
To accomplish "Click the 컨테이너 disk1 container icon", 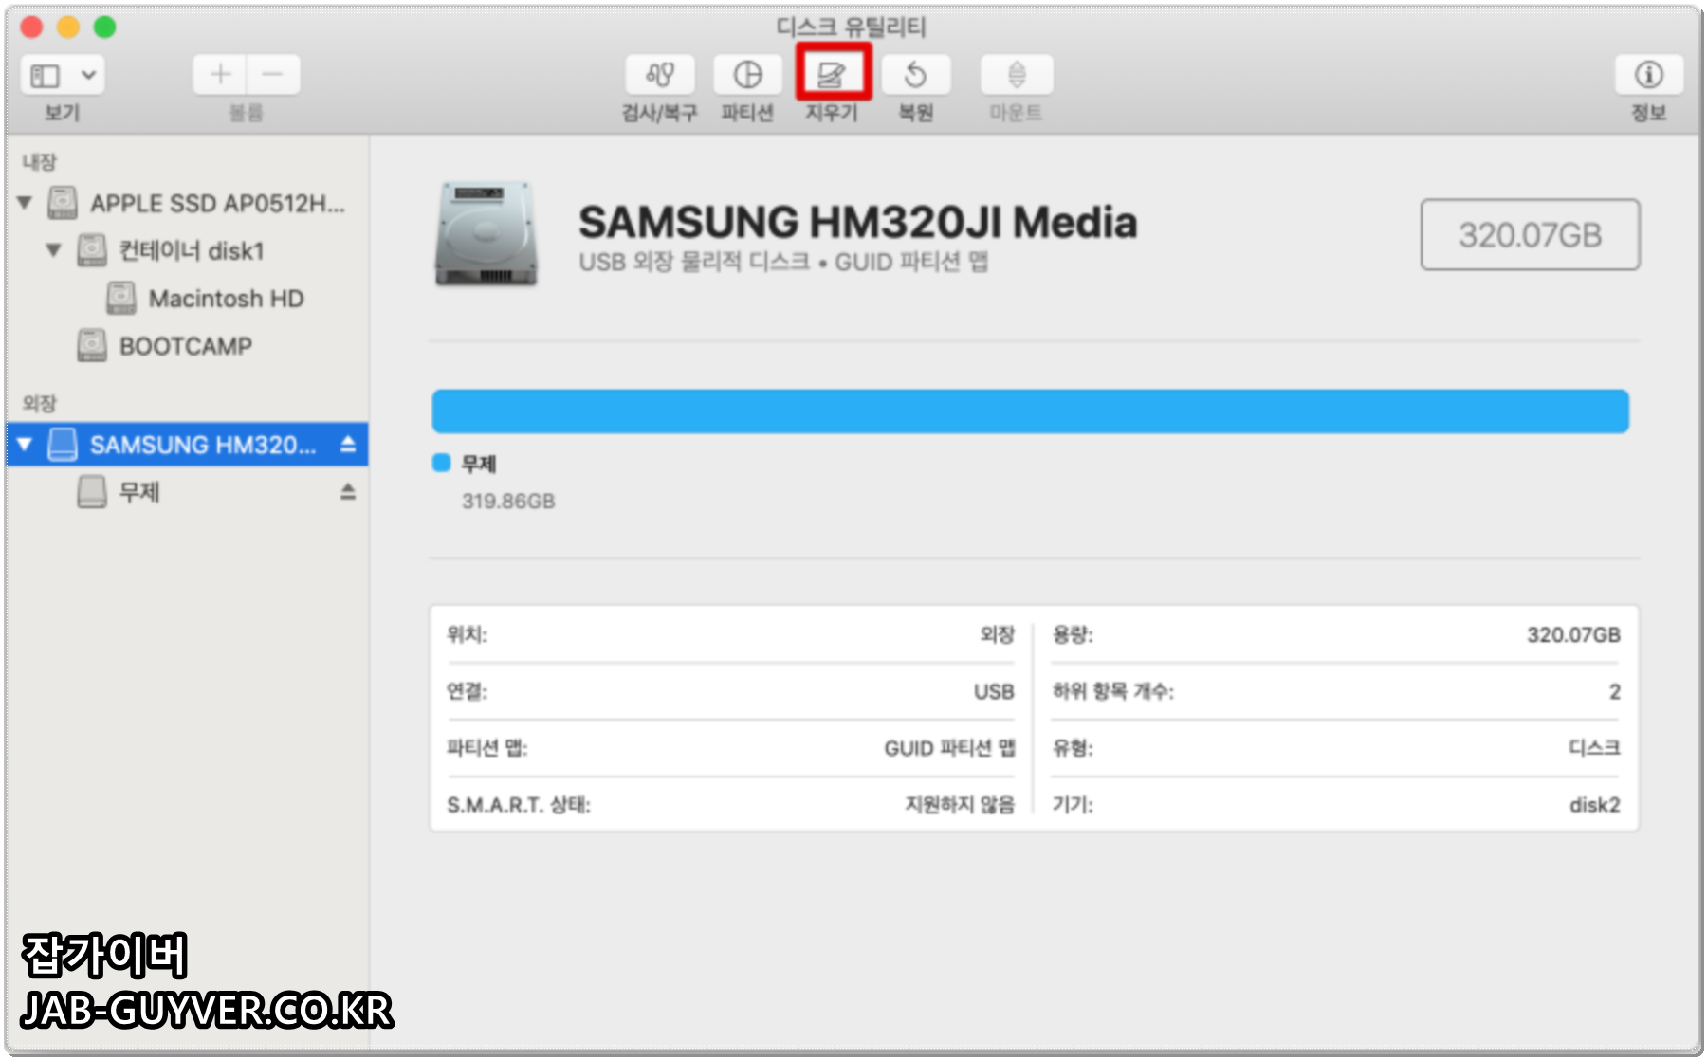I will coord(92,249).
